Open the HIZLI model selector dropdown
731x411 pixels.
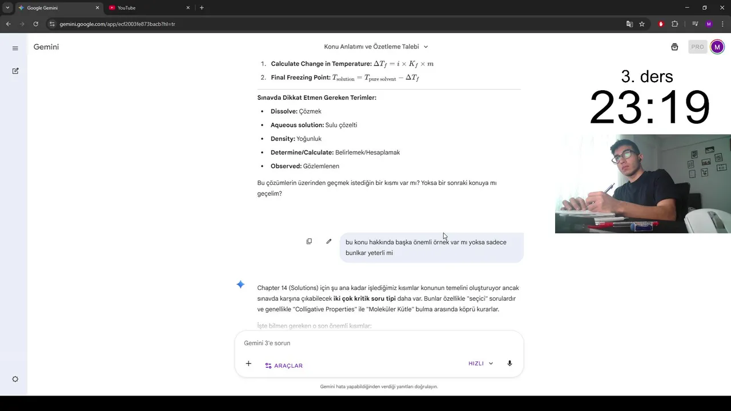pos(480,364)
